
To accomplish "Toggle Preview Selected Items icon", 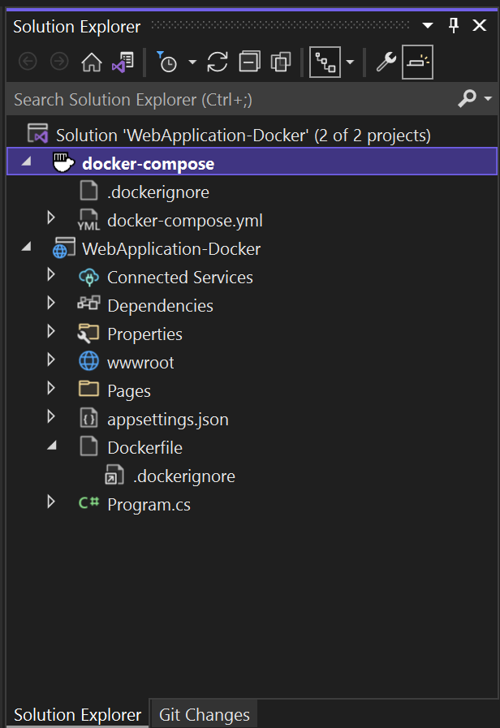I will [x=416, y=62].
